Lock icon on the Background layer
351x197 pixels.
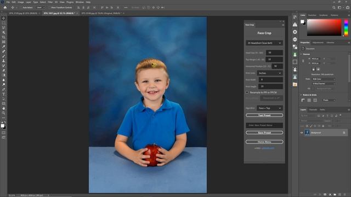[344, 132]
